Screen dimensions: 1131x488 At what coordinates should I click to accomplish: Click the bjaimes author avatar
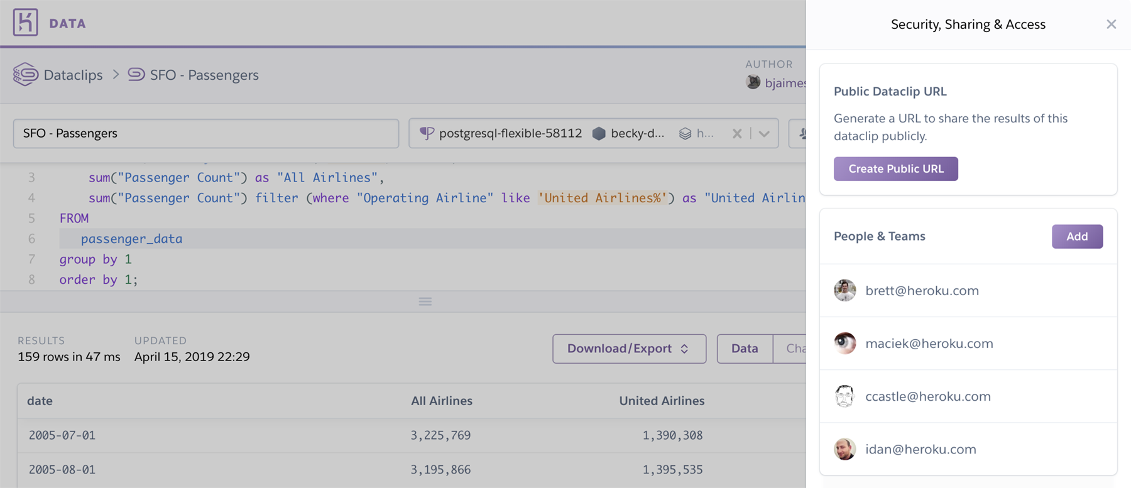pos(753,82)
